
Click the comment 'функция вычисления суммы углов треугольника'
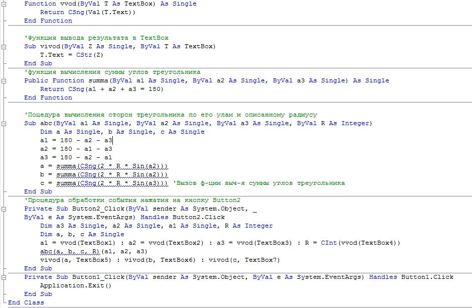pyautogui.click(x=112, y=72)
